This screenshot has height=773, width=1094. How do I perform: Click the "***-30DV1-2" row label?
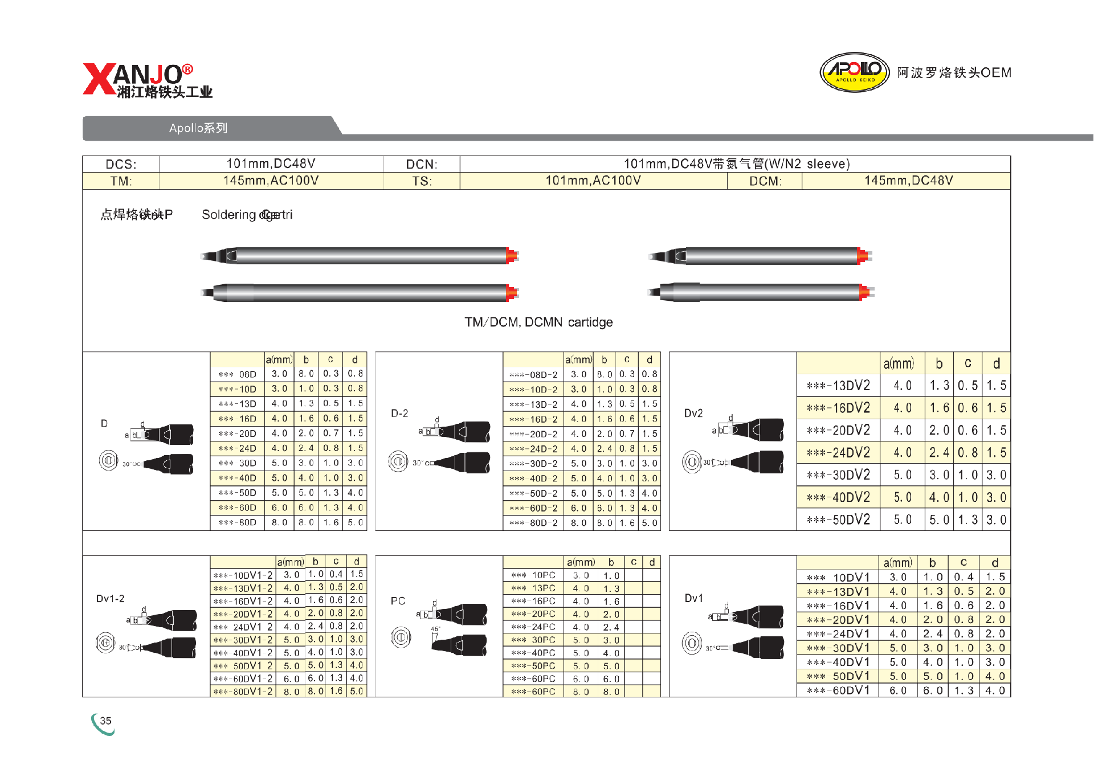pos(243,640)
